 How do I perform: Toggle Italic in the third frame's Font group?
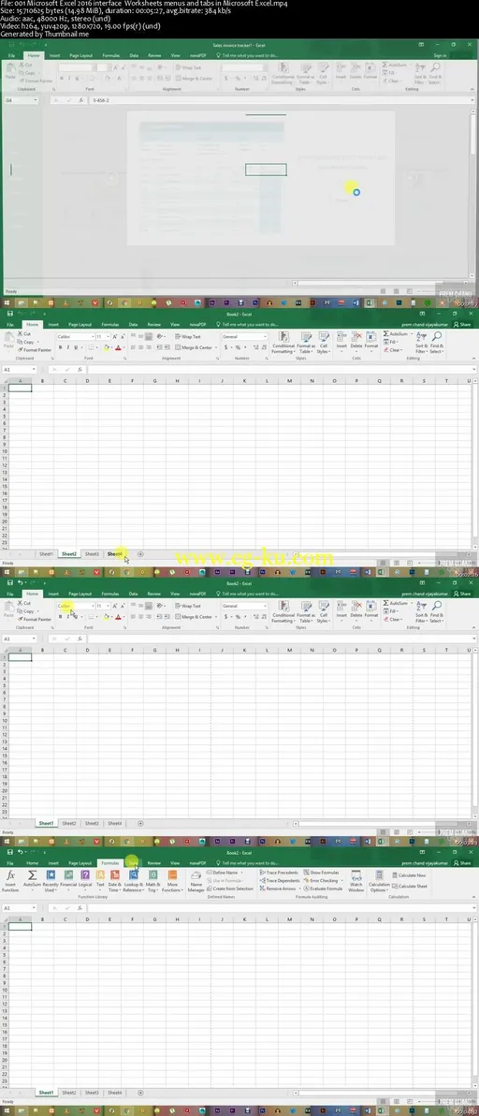(68, 617)
